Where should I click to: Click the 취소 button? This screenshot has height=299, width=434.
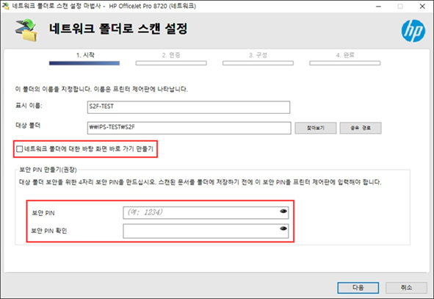pos(406,288)
